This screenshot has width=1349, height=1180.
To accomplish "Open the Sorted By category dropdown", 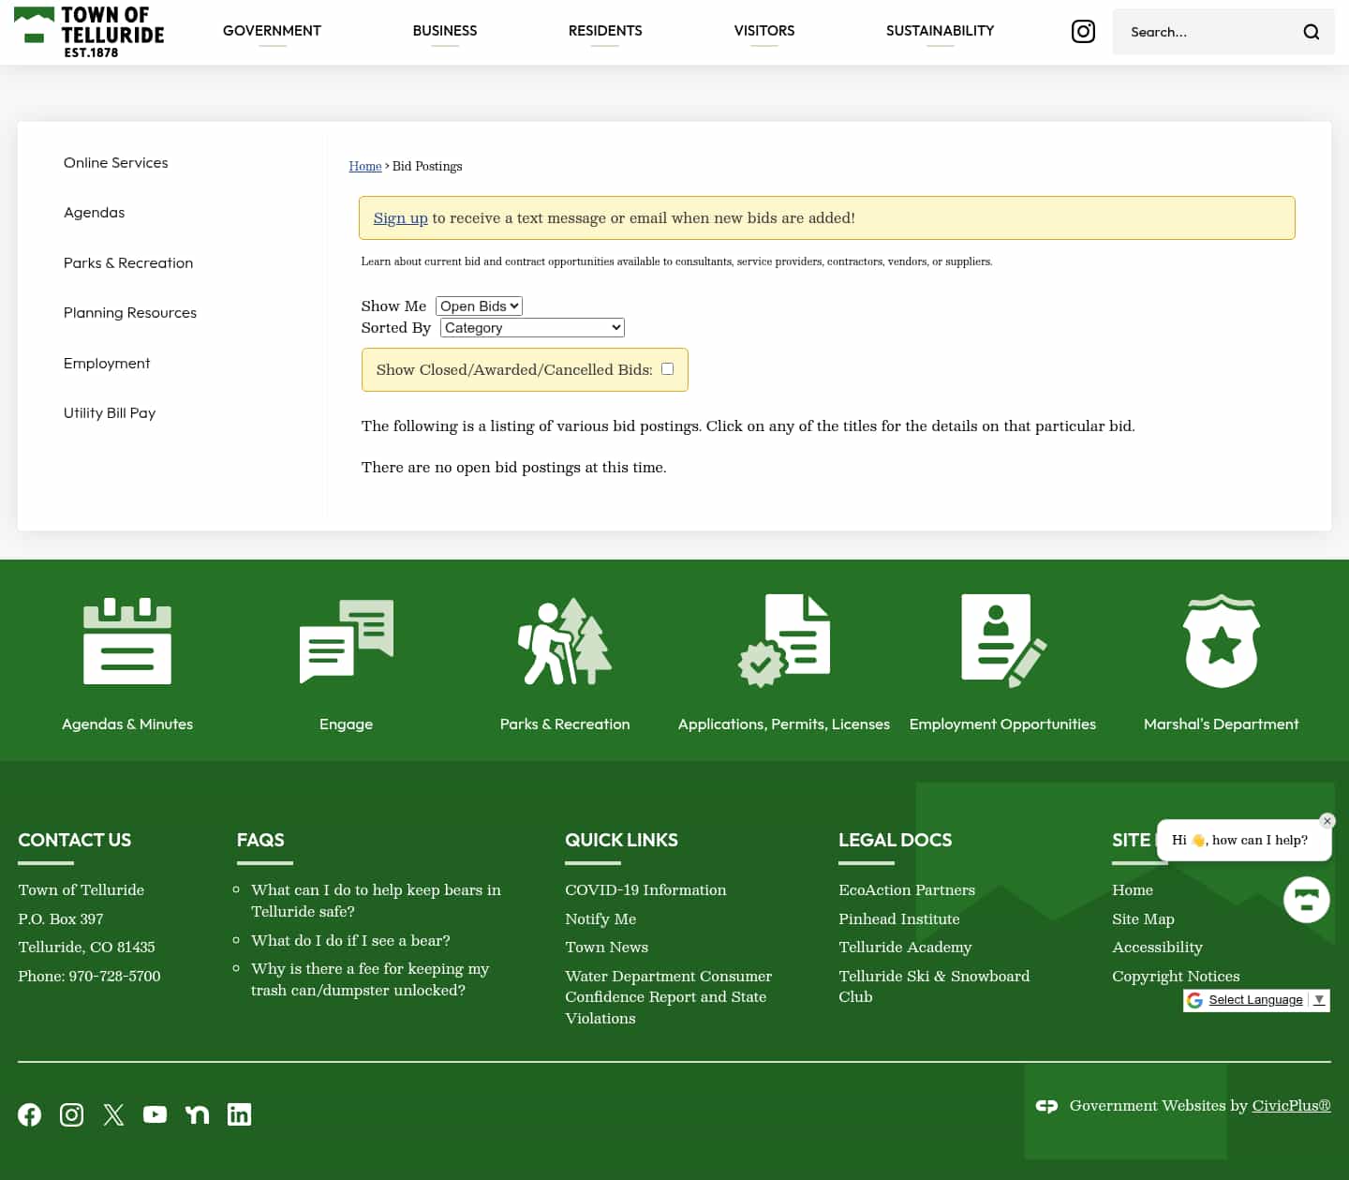I will point(531,327).
